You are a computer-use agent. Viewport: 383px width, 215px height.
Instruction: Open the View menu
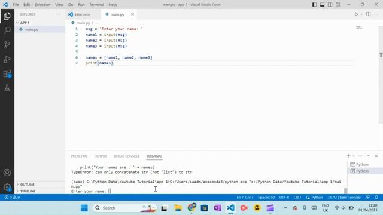tap(59, 5)
